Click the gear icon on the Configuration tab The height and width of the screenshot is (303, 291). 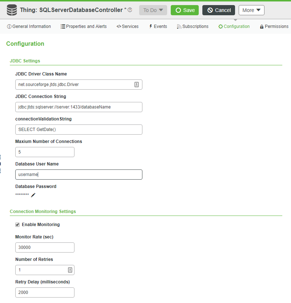pyautogui.click(x=221, y=26)
